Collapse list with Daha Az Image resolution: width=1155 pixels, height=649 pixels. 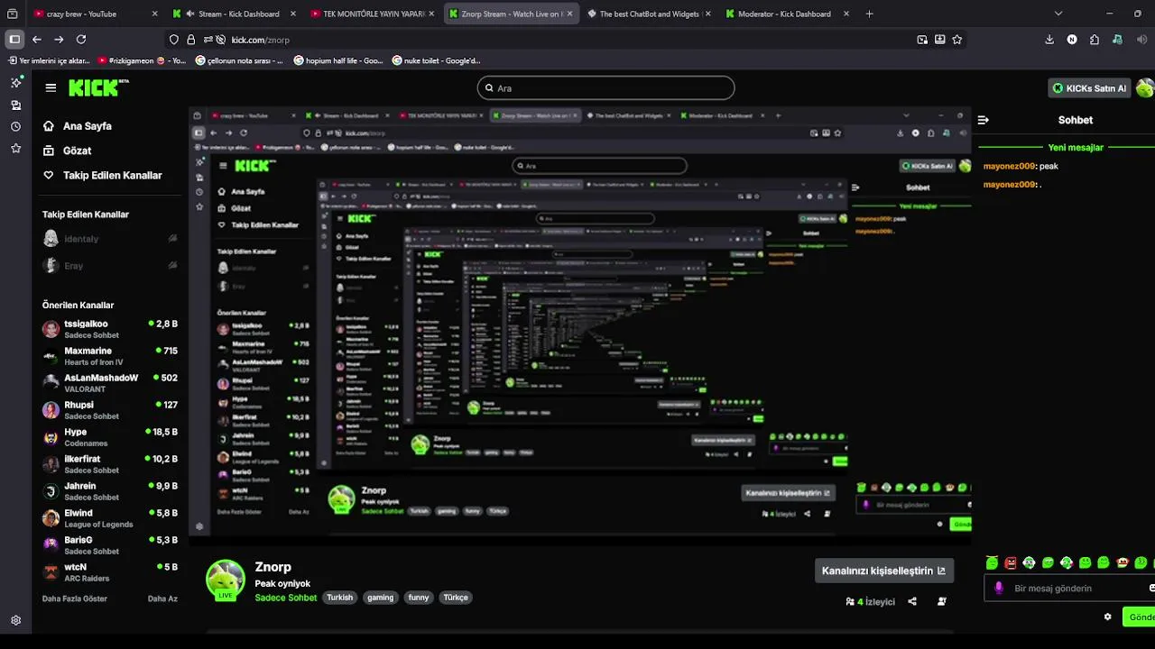tap(162, 599)
